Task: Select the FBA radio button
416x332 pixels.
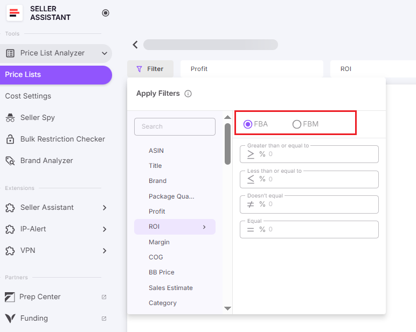Action: click(x=248, y=124)
